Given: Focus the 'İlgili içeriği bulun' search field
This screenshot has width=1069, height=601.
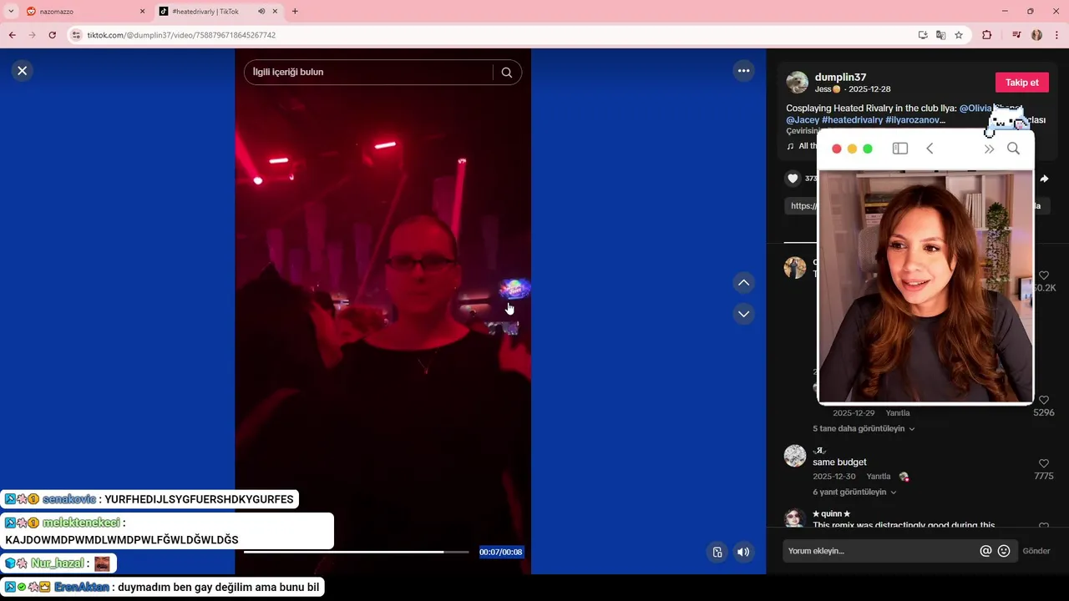Looking at the screenshot, I should tap(367, 73).
